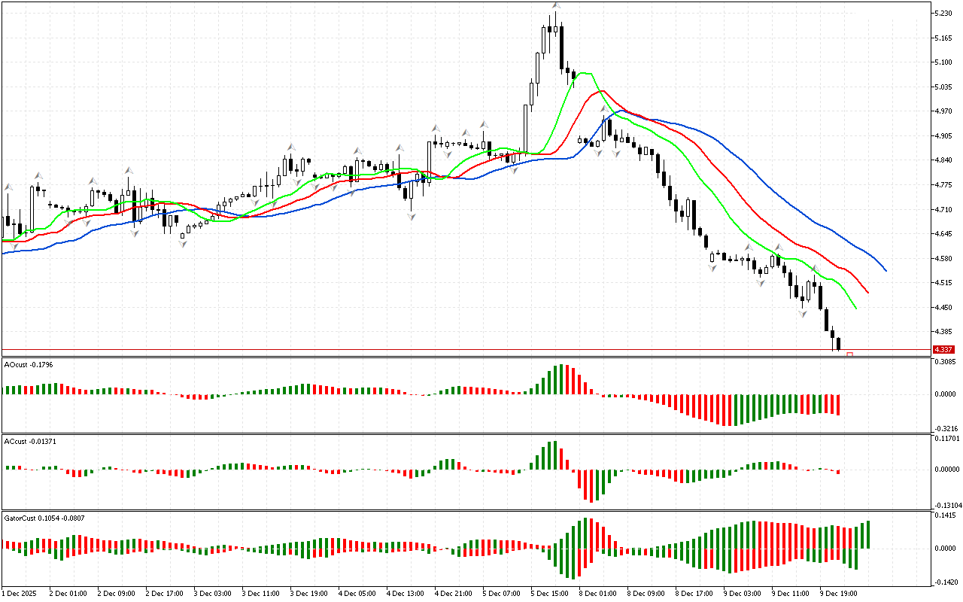Screen dimensions: 963x602
Task: Click the 5 Dec 15:00 time axis label
Action: click(550, 593)
